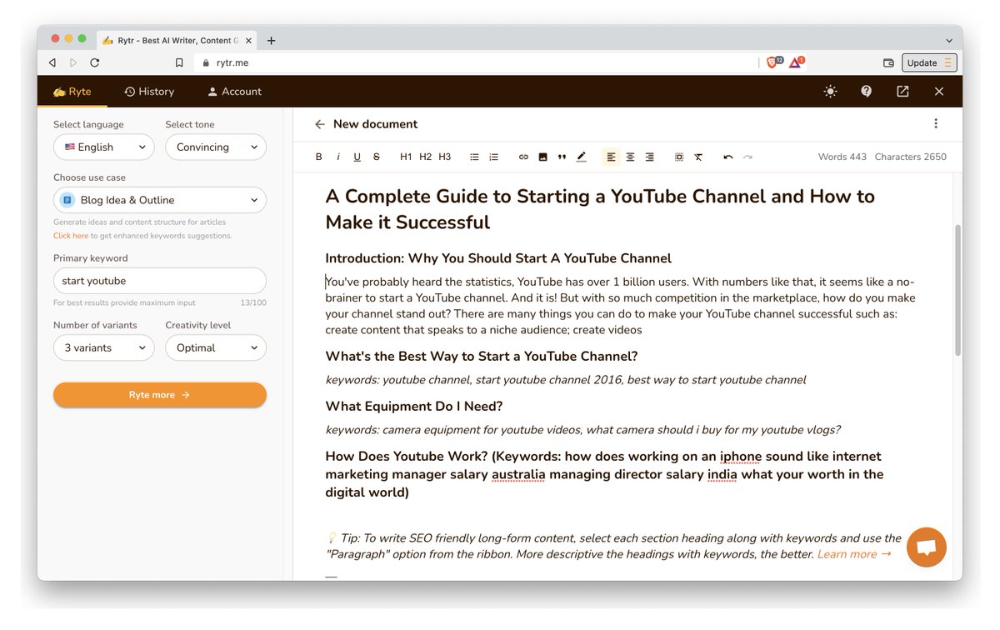
Task: Open the Convincing tone dropdown
Action: pos(216,147)
